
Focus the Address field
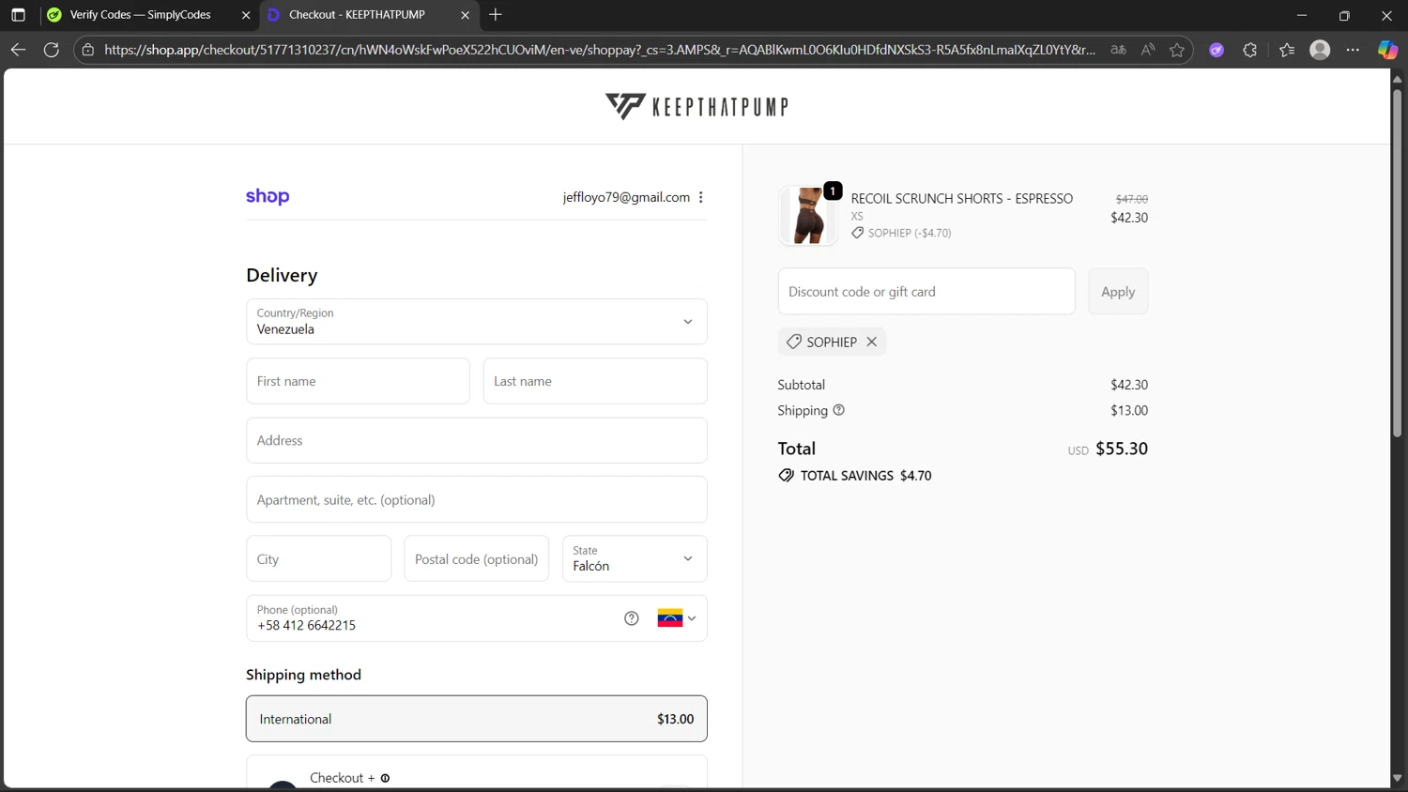coord(476,440)
